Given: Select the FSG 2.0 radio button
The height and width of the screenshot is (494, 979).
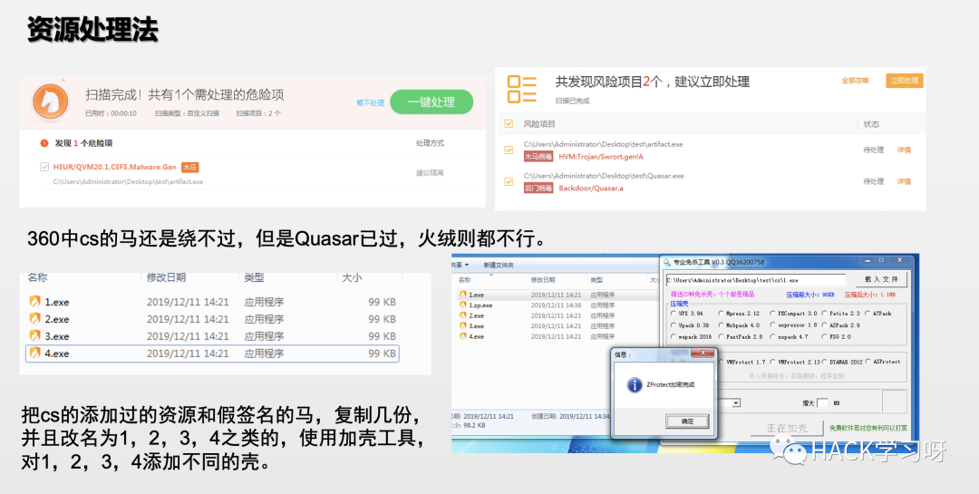Looking at the screenshot, I should click(824, 336).
